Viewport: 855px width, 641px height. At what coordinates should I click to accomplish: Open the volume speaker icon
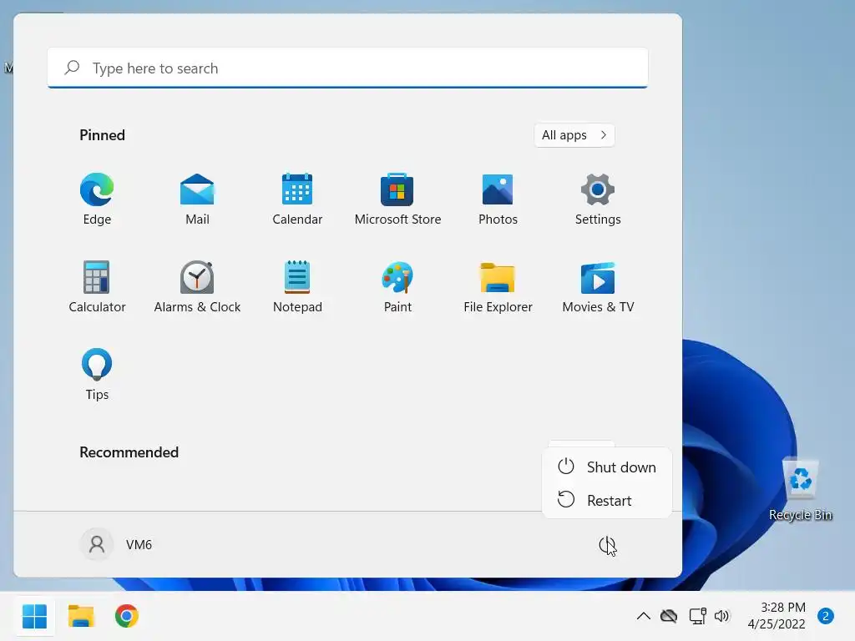[x=721, y=617]
